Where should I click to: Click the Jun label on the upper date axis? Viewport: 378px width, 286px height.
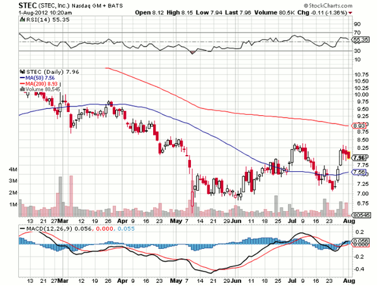click(x=236, y=220)
